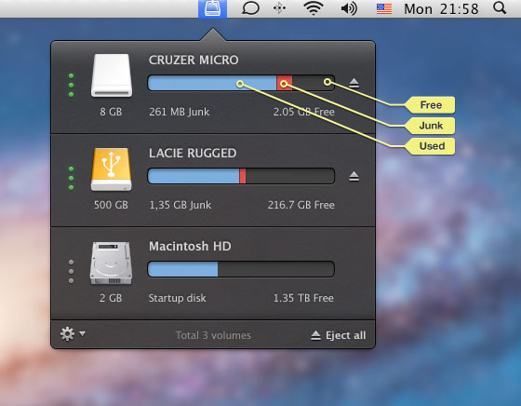Expand the dropdown arrow next to gear
The height and width of the screenshot is (406, 521).
83,333
